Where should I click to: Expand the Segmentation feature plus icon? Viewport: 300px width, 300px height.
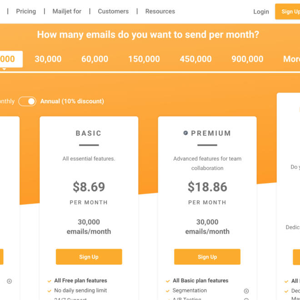coord(246,291)
